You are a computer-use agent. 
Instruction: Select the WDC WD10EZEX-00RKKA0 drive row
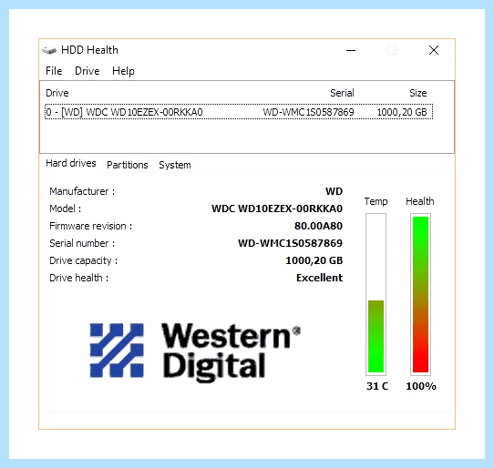(239, 112)
